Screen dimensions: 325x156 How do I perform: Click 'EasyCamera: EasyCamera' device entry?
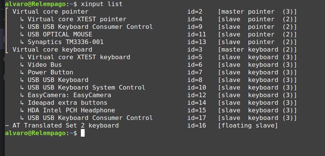[x=69, y=95]
